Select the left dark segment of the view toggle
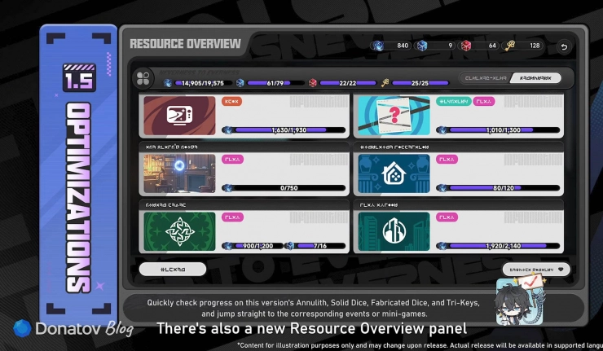Screen dimensions: 603x351 tap(486, 78)
